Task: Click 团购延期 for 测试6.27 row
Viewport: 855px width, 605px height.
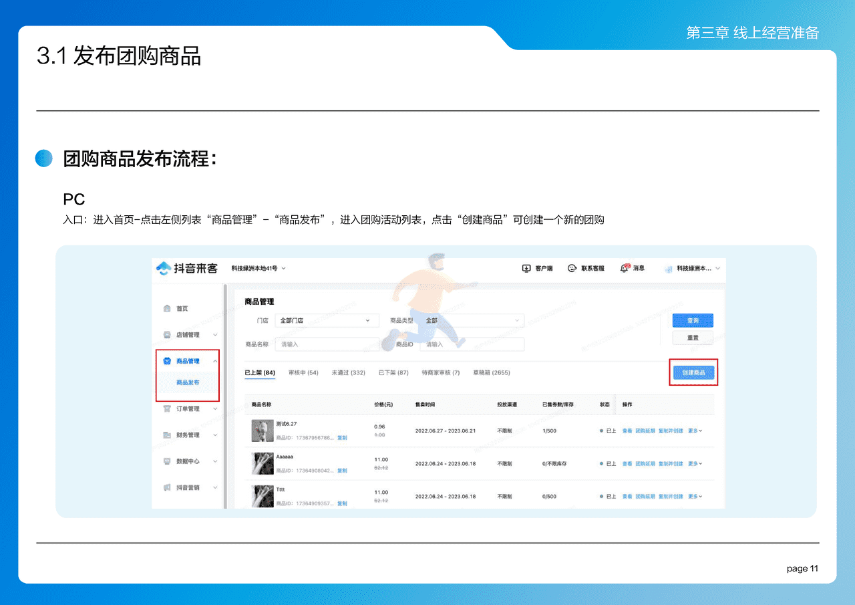Action: point(645,431)
